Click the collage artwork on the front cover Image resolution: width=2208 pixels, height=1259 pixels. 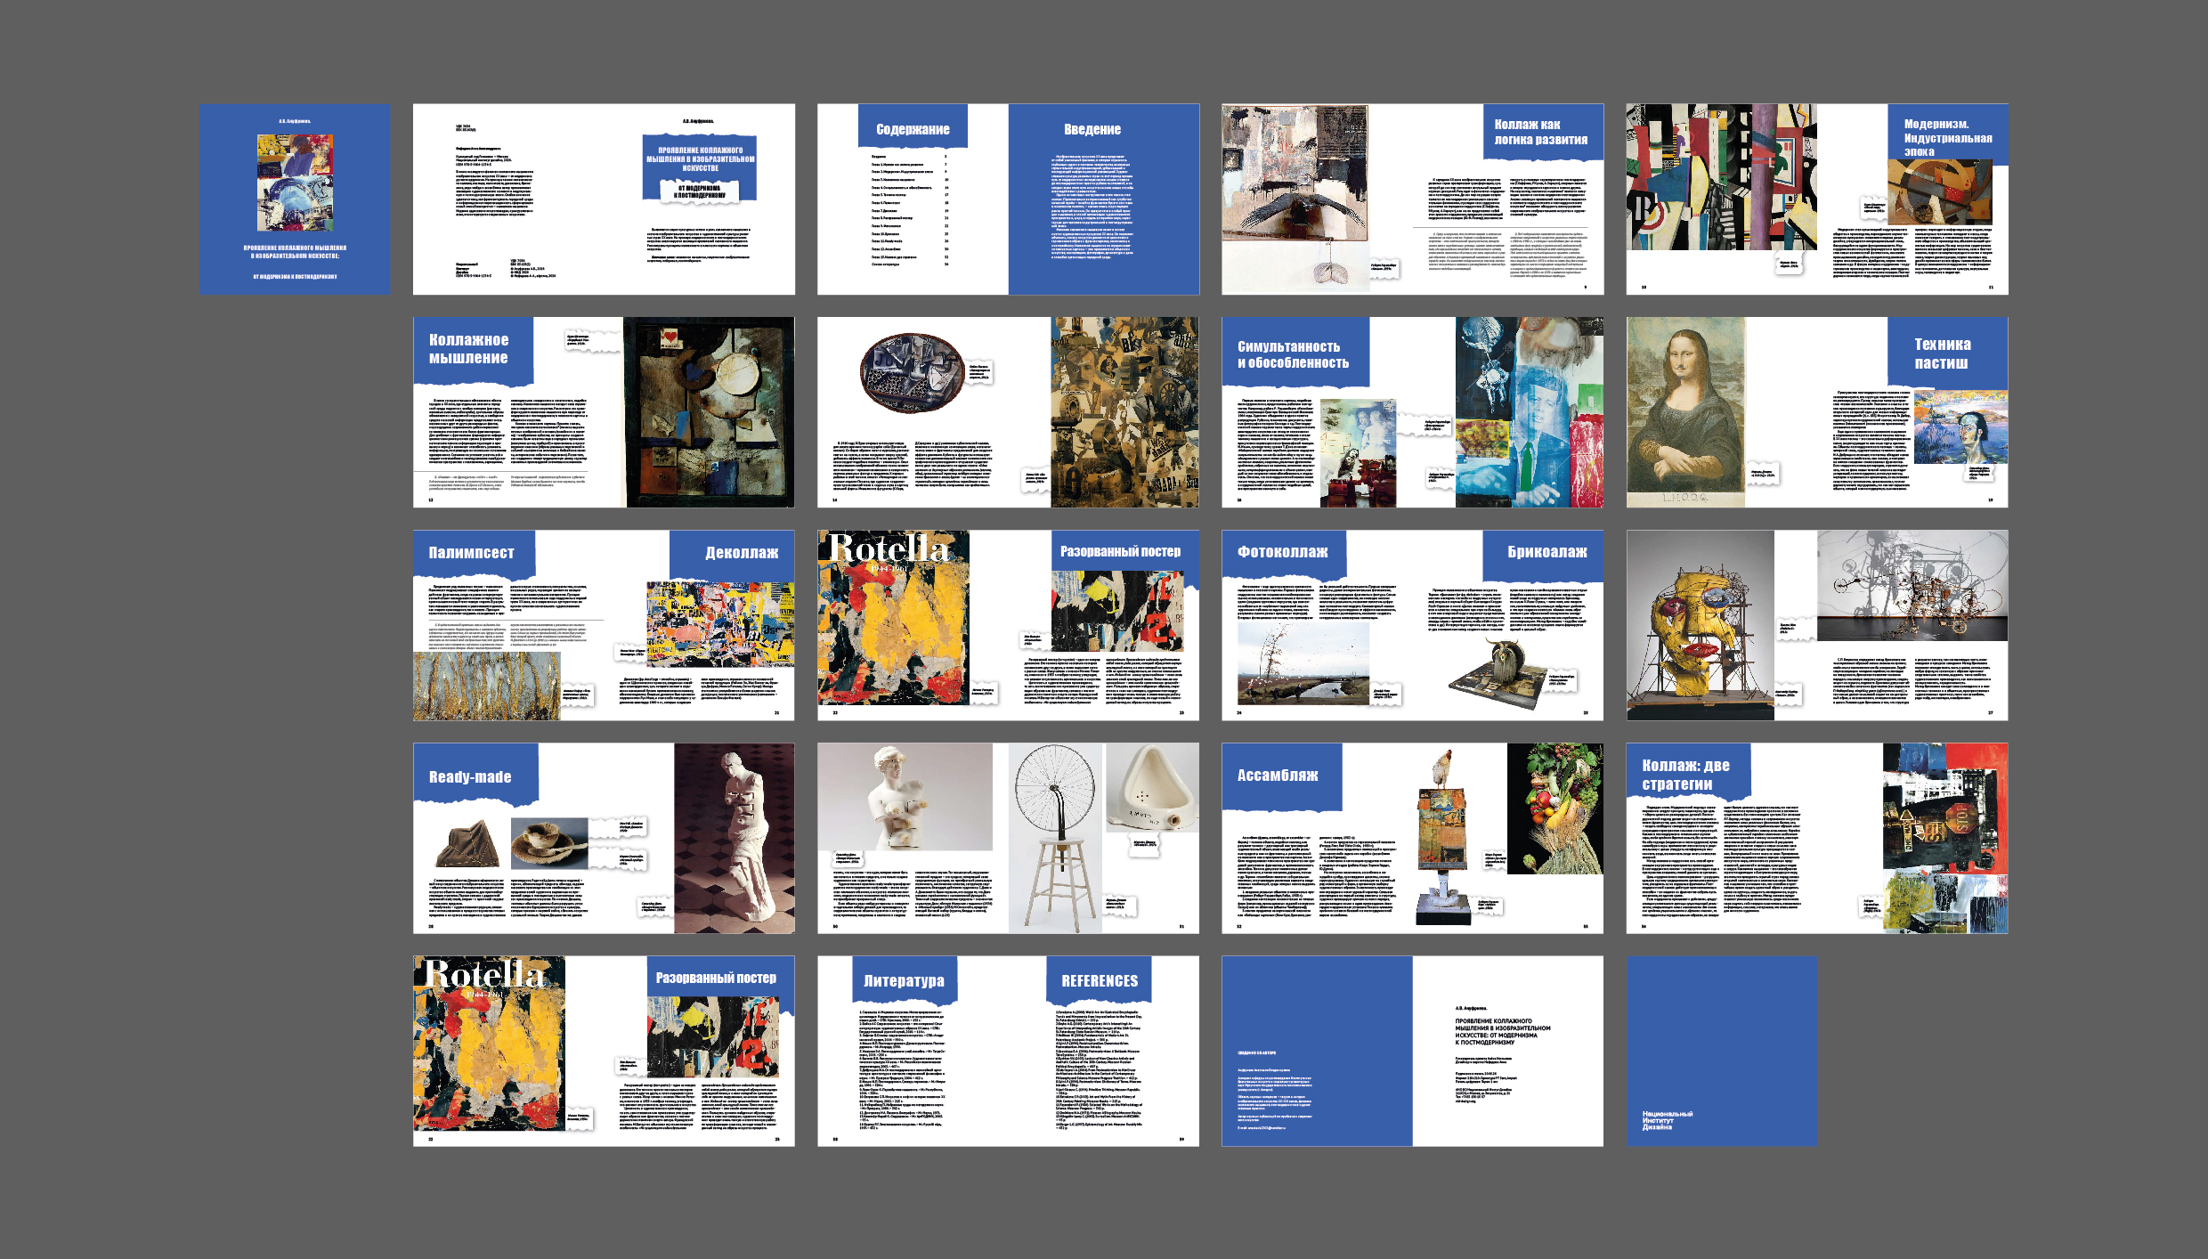click(x=295, y=183)
